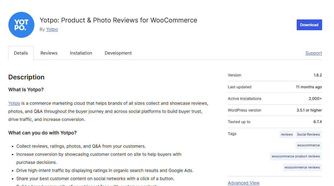Click the blue Download button
This screenshot has height=186, width=334.
309,25
